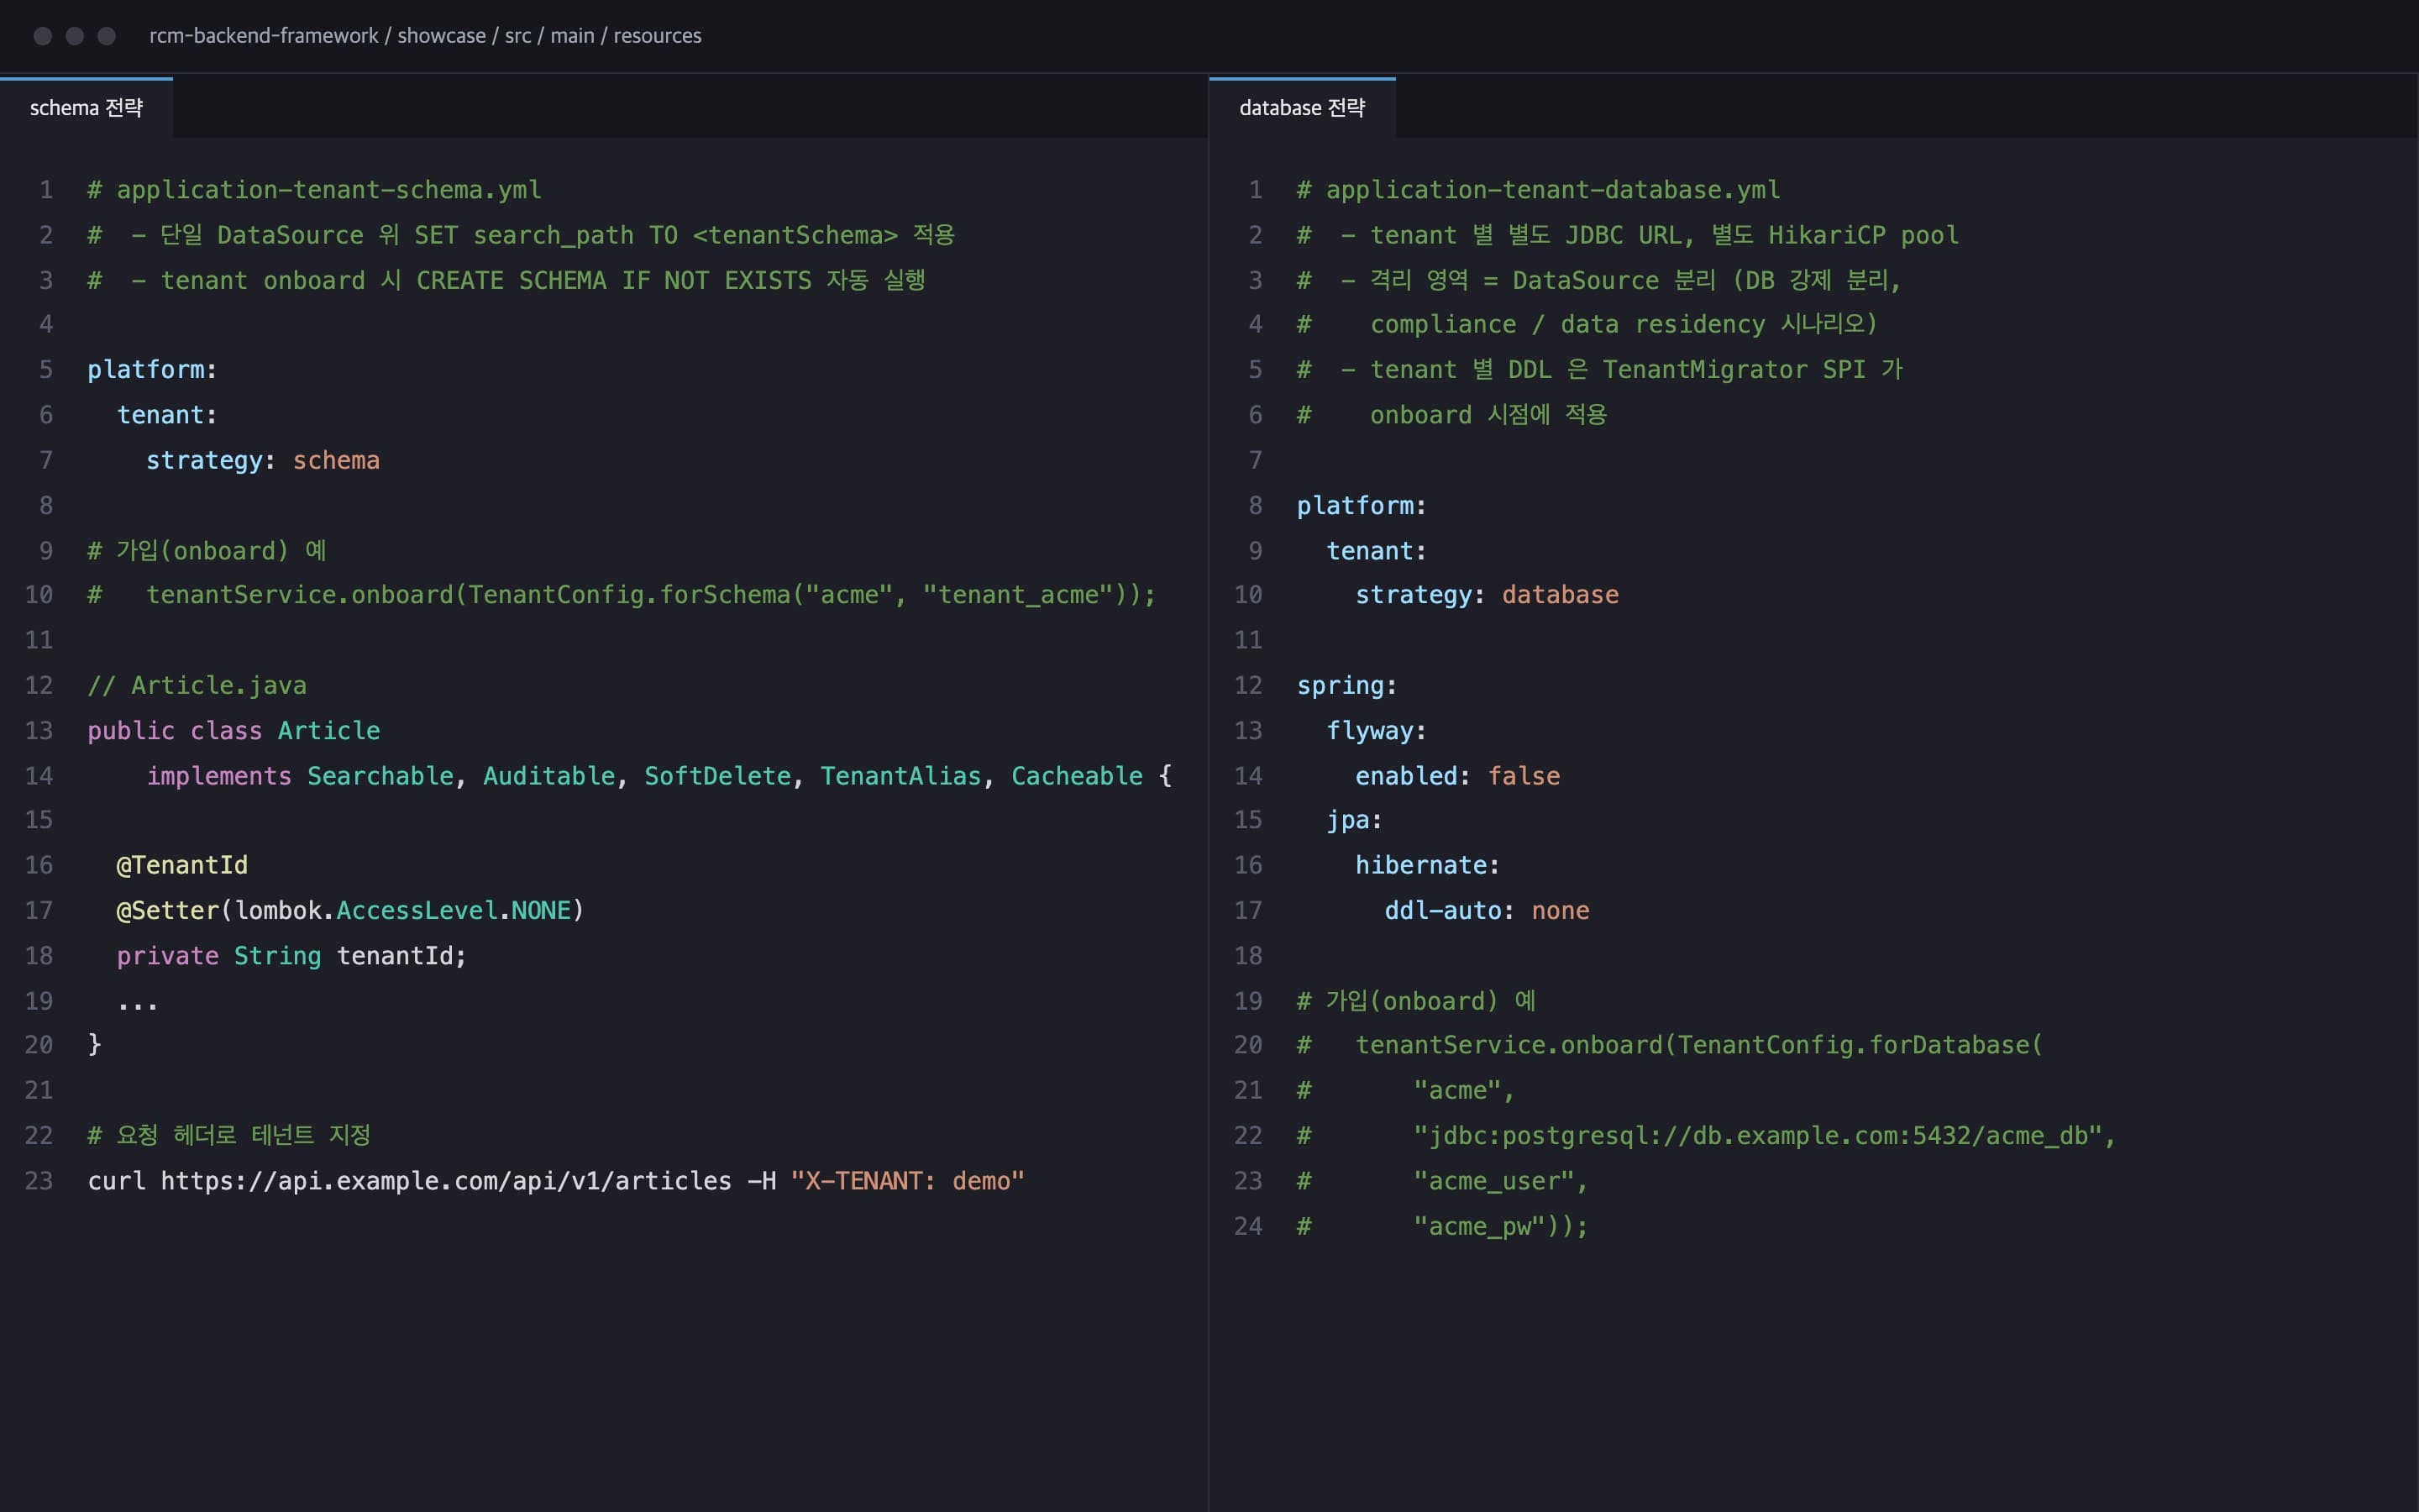The width and height of the screenshot is (2419, 1512).
Task: Click the '@TenantId' annotation
Action: [182, 865]
